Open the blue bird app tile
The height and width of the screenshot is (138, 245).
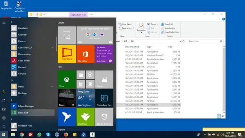coord(67,117)
